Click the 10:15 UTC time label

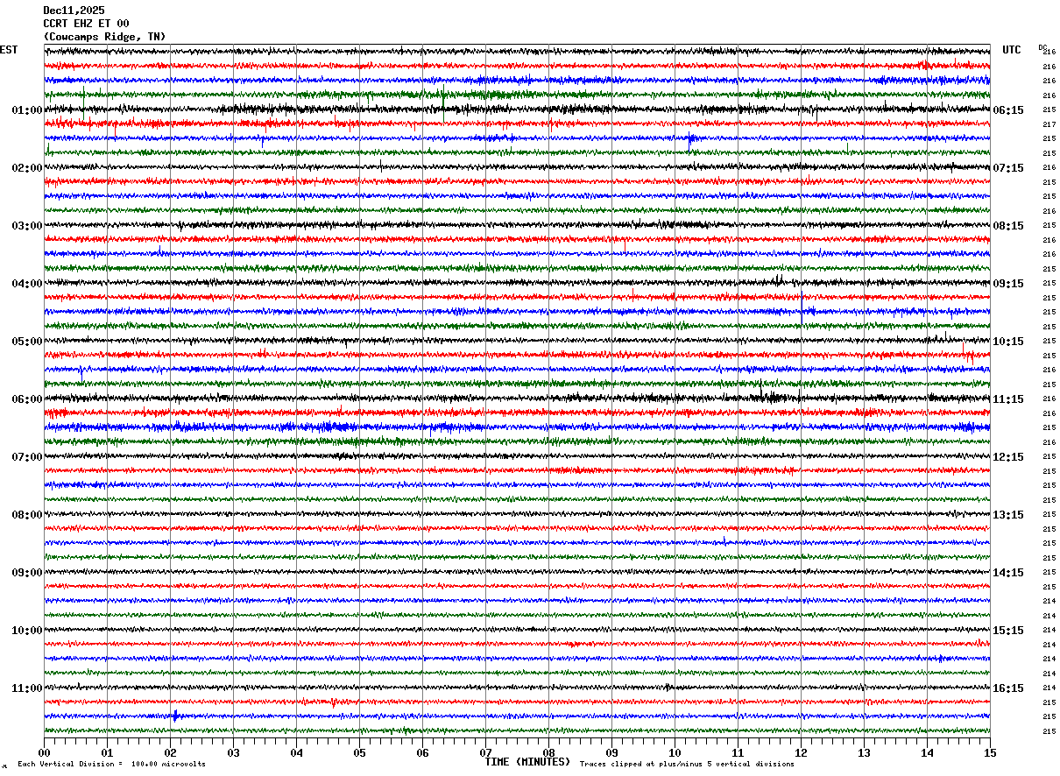1008,342
